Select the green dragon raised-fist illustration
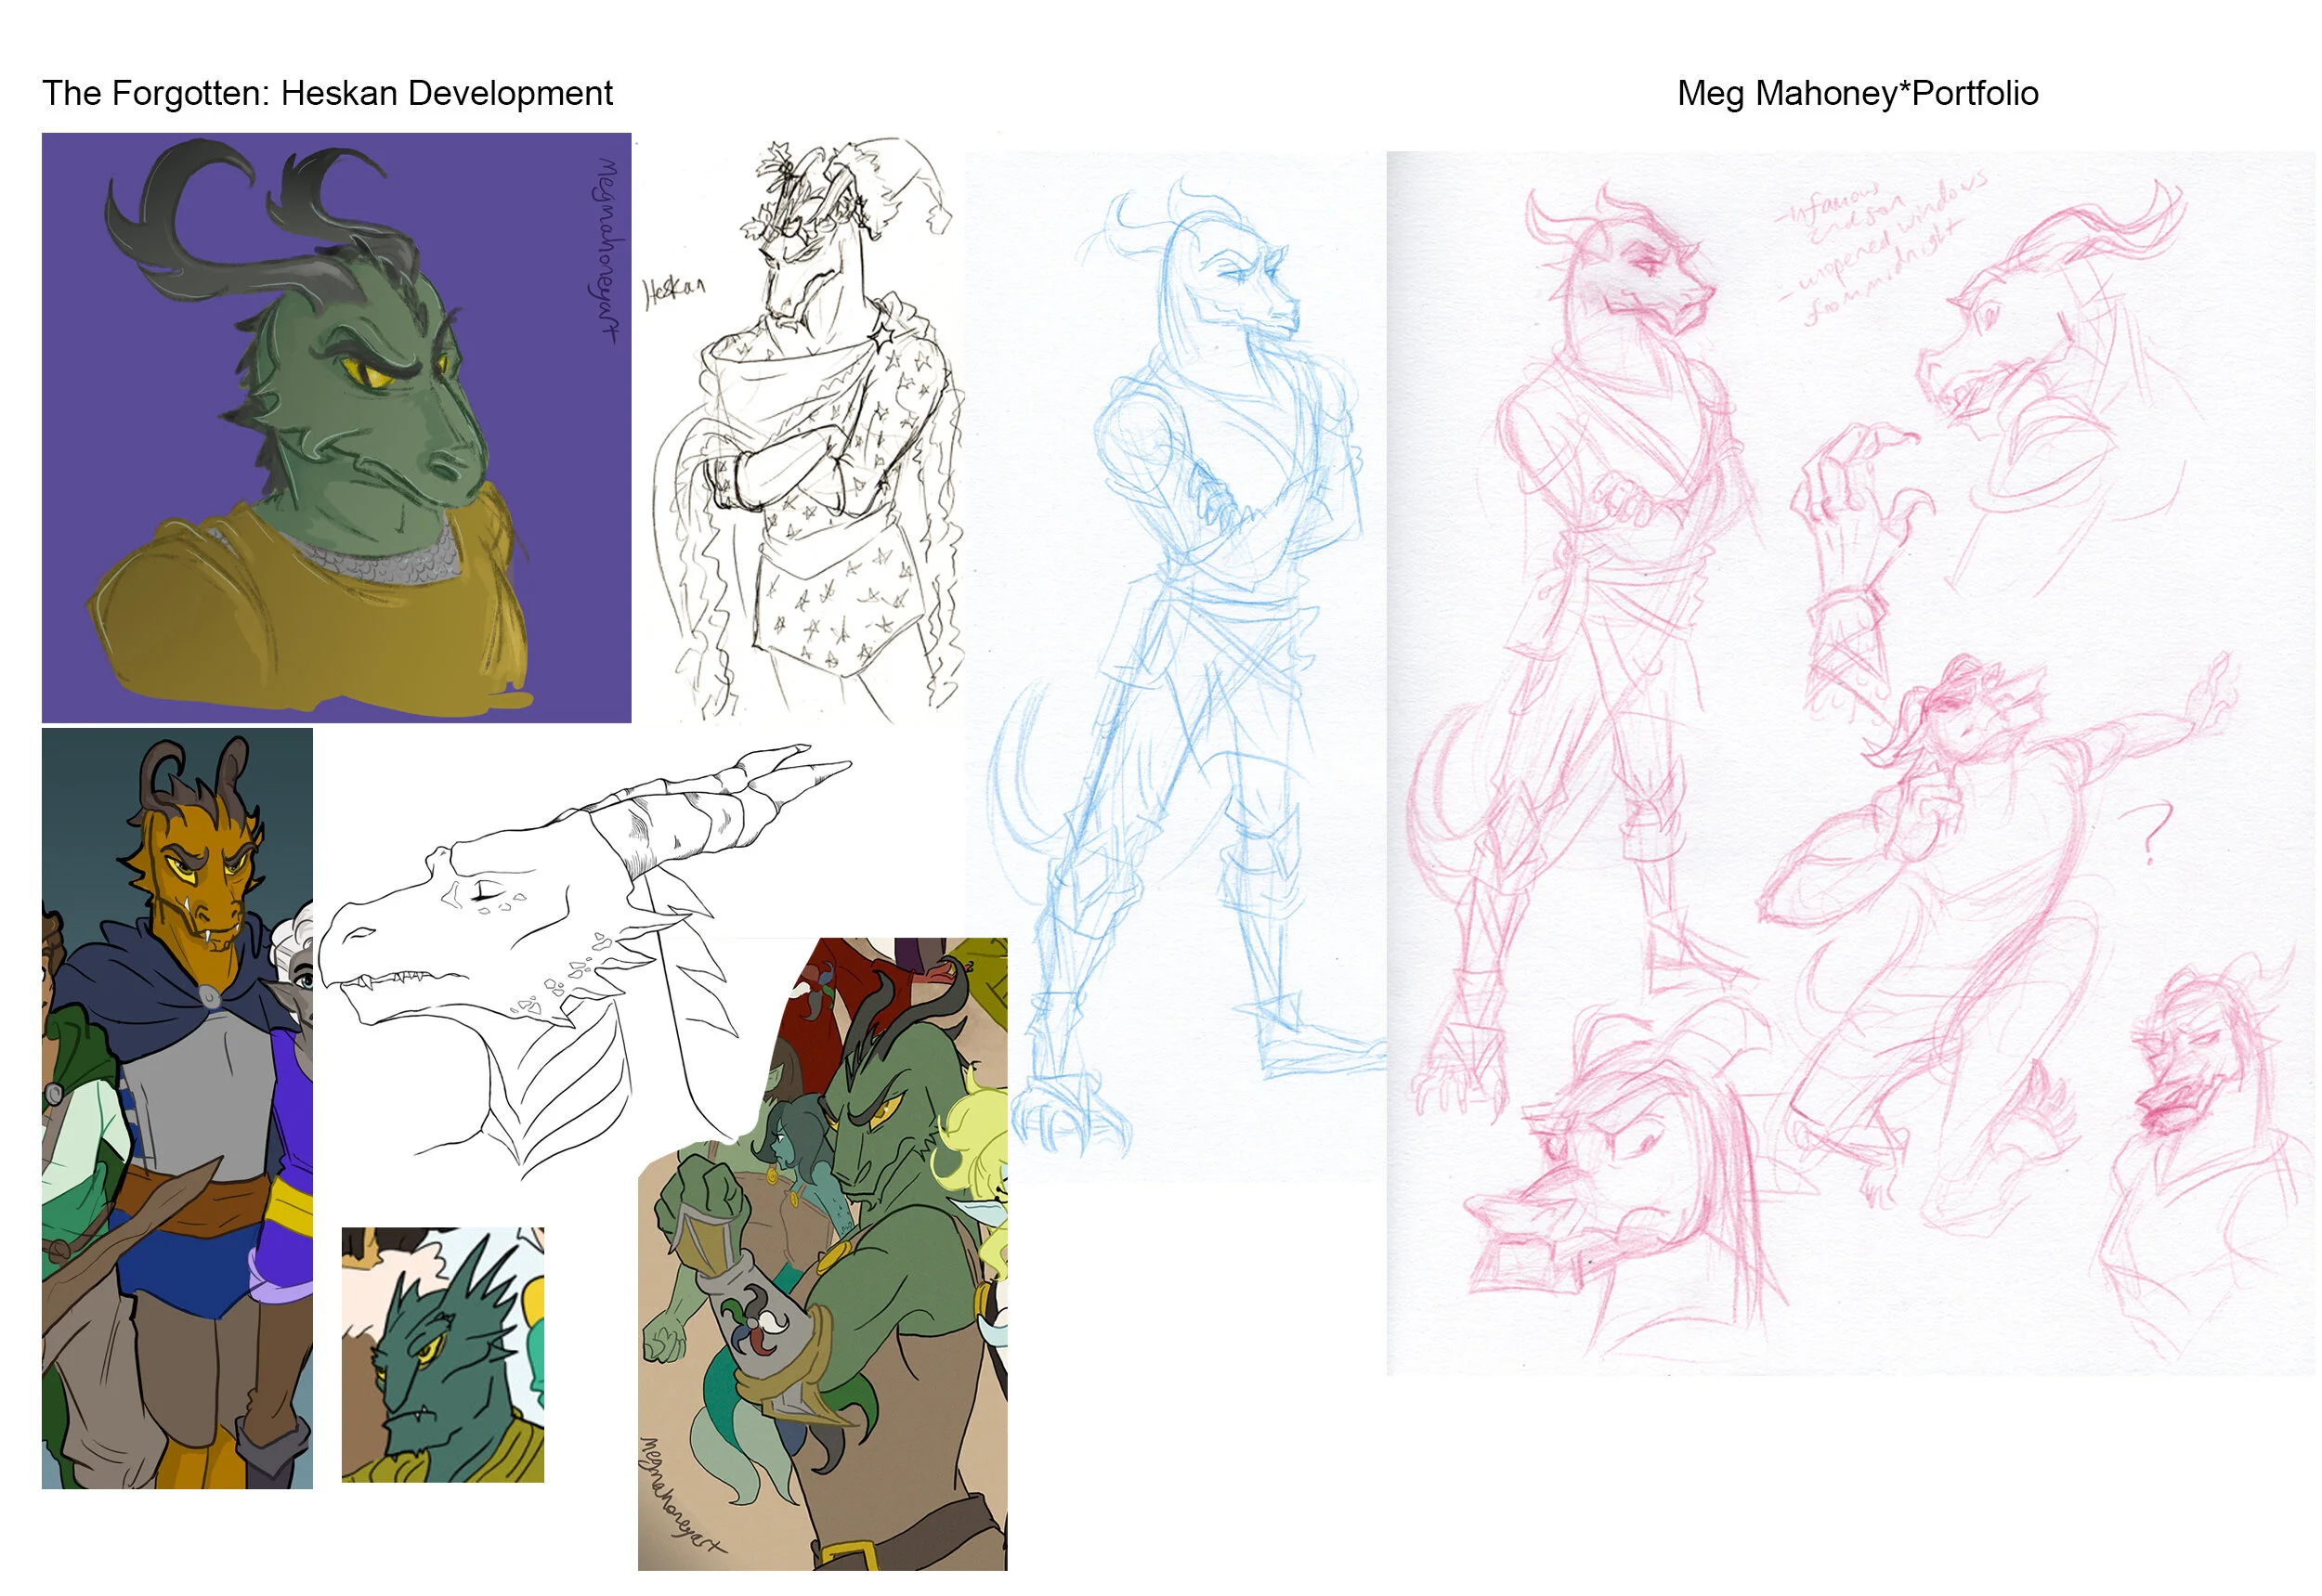This screenshot has width=2322, height=1596. (822, 1254)
